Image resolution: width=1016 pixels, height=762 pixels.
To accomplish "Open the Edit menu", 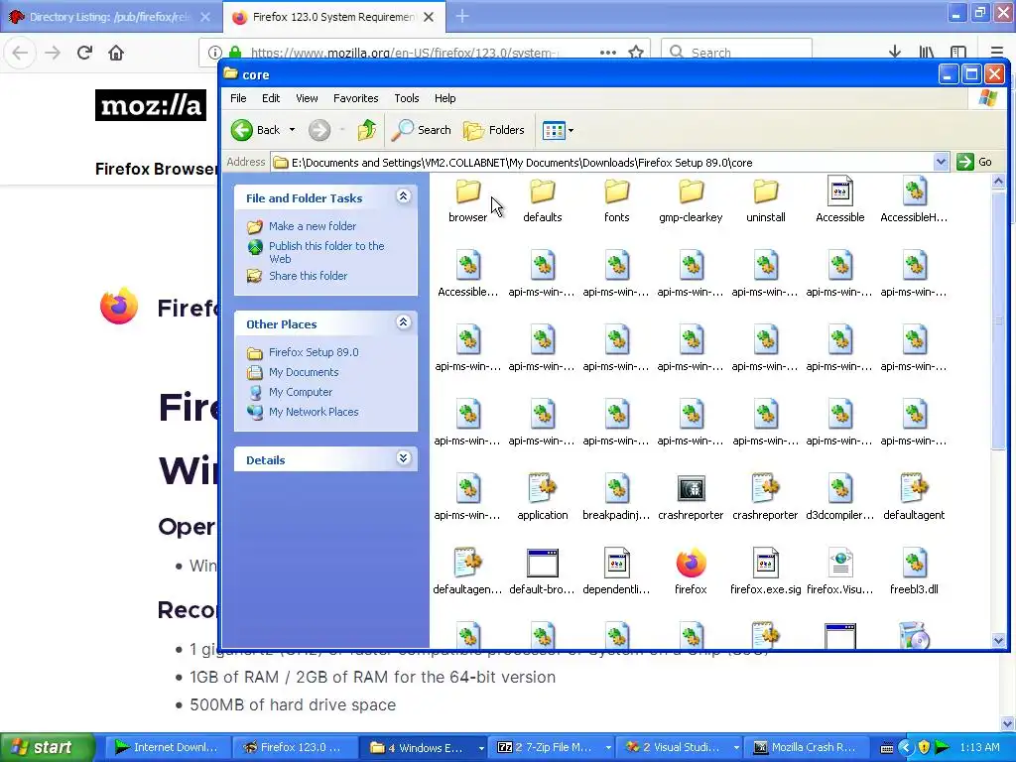I will click(271, 98).
